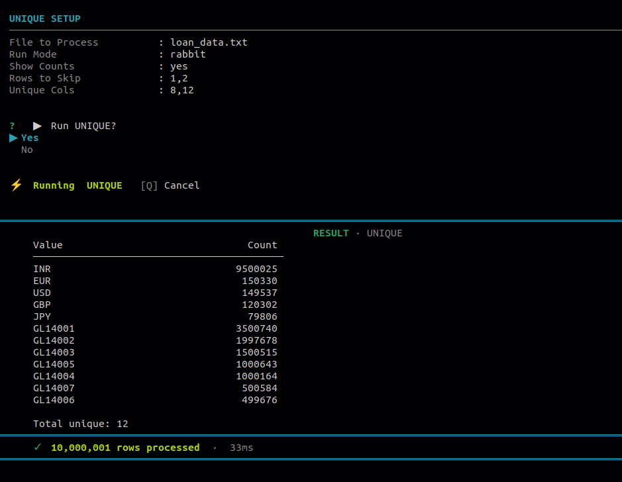This screenshot has height=482, width=622.
Task: Click the lightning bolt Running icon
Action: point(17,185)
